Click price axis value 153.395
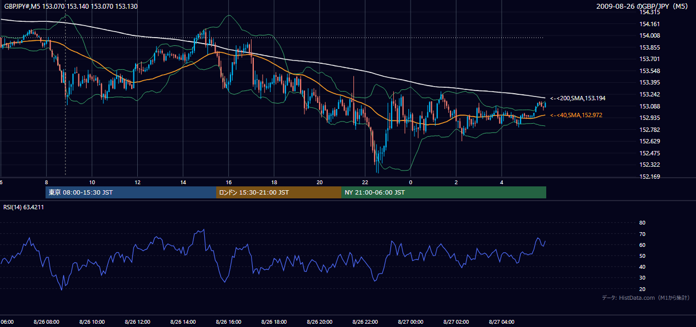 tap(649, 82)
